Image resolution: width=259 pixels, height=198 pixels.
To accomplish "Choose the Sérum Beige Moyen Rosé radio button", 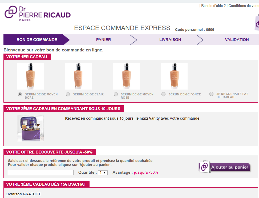I will [x=116, y=94].
